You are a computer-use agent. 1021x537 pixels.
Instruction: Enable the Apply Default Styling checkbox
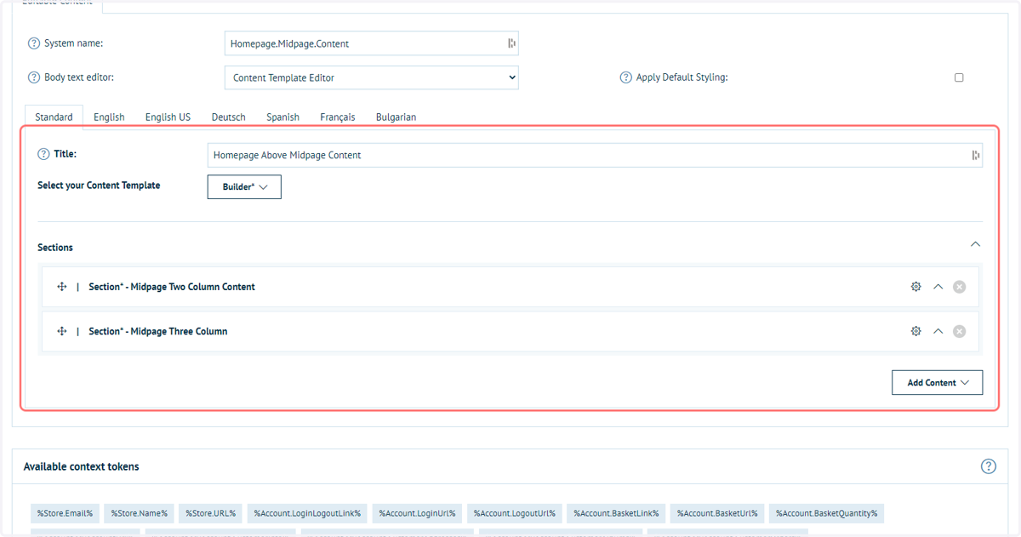pyautogui.click(x=959, y=77)
